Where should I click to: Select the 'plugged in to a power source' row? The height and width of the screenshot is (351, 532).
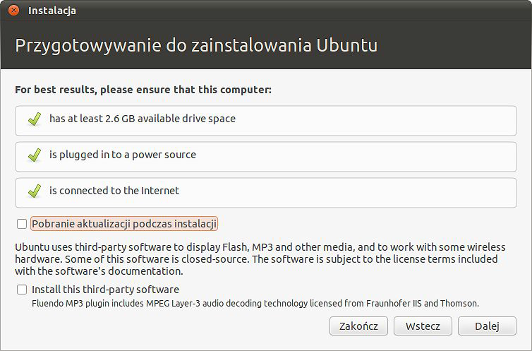[x=266, y=157]
